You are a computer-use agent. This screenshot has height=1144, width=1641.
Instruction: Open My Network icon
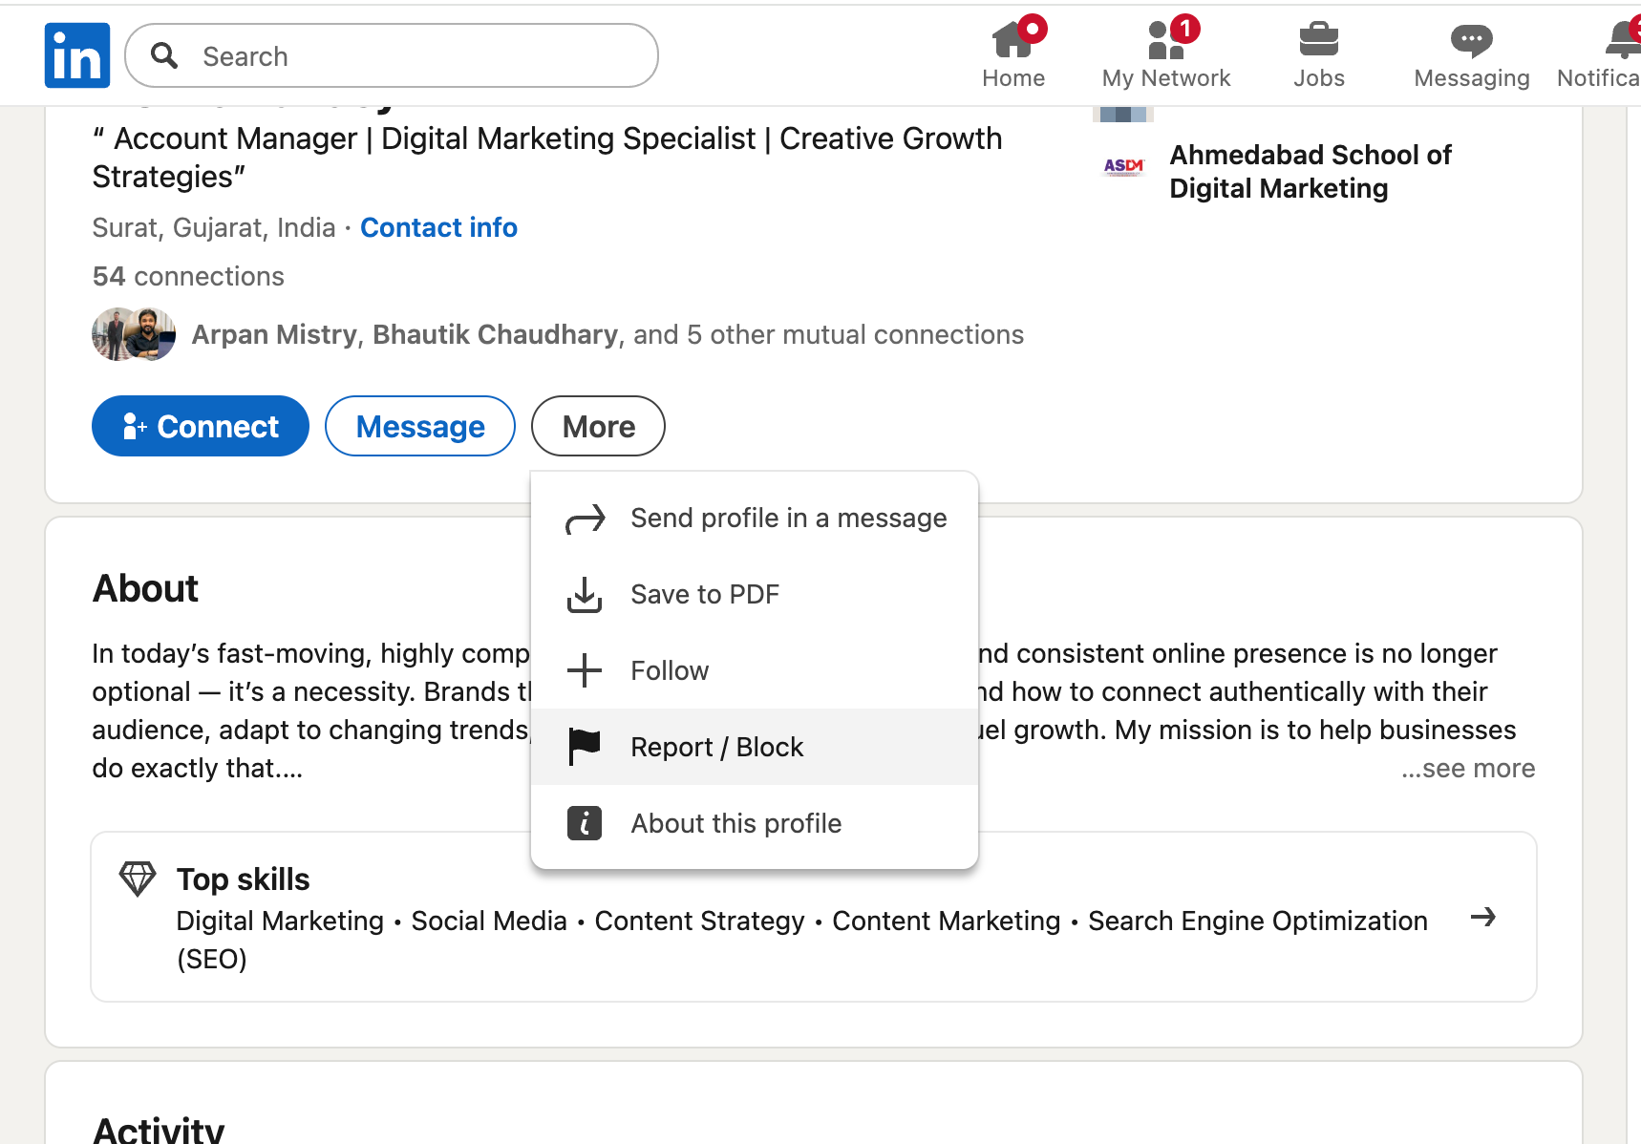click(x=1165, y=42)
